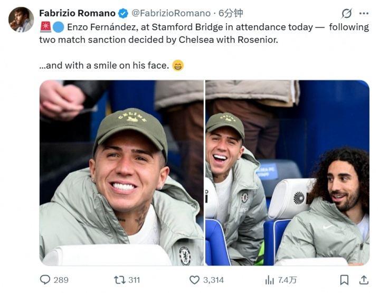Click the Fabrizio Romano display name

pyautogui.click(x=77, y=13)
